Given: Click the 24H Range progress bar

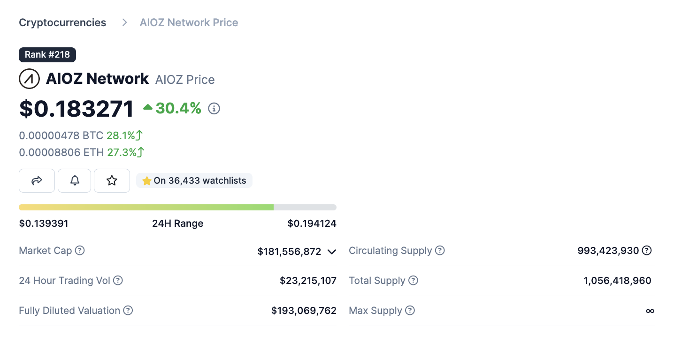Looking at the screenshot, I should click(x=177, y=207).
